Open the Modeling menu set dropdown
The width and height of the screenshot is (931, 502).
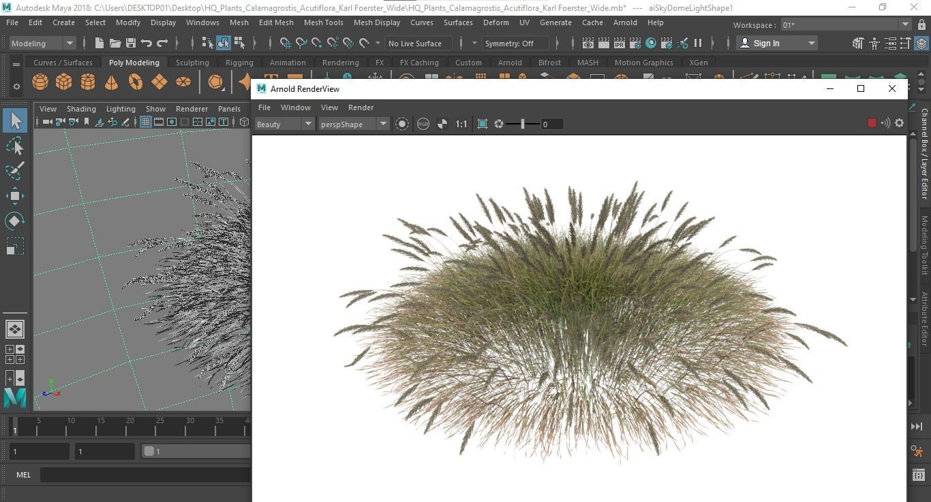42,43
